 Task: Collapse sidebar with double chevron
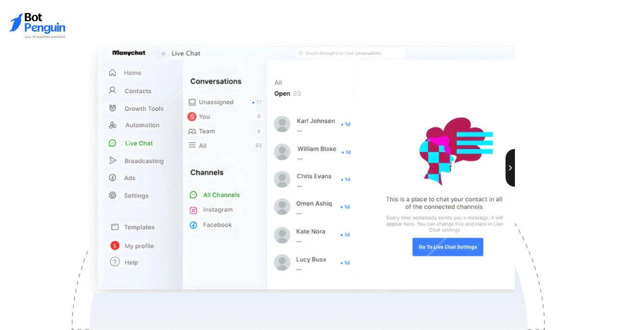163,53
